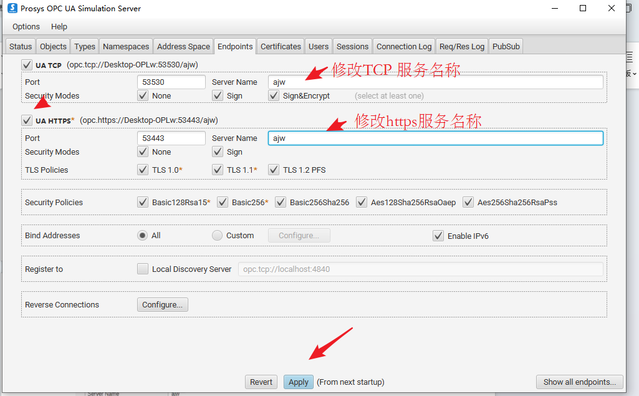Toggle the TLS 1.0 policy checkbox
The image size is (639, 396).
(143, 170)
